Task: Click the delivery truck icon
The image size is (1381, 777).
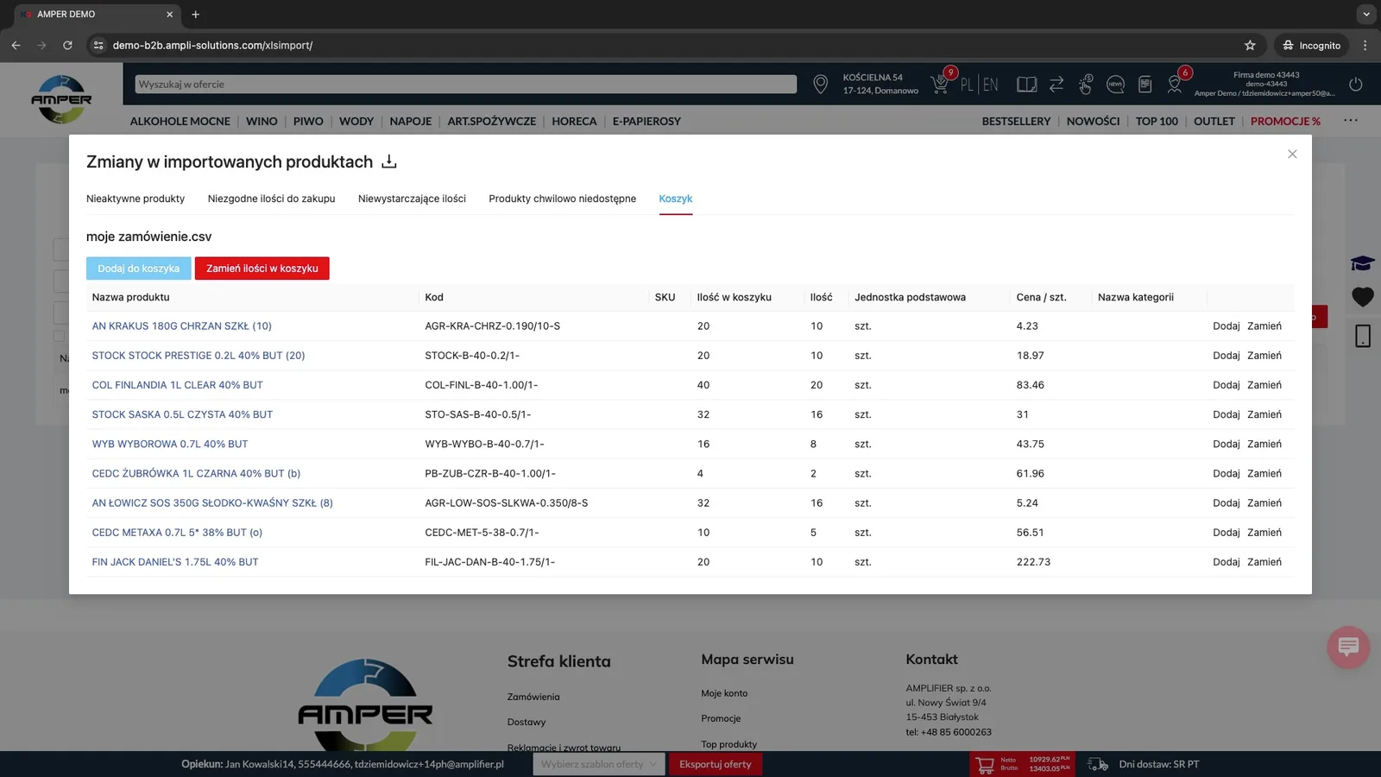Action: [x=1097, y=764]
